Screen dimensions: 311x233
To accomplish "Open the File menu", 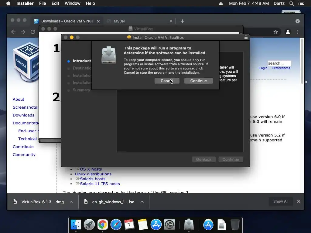I will (x=43, y=3).
